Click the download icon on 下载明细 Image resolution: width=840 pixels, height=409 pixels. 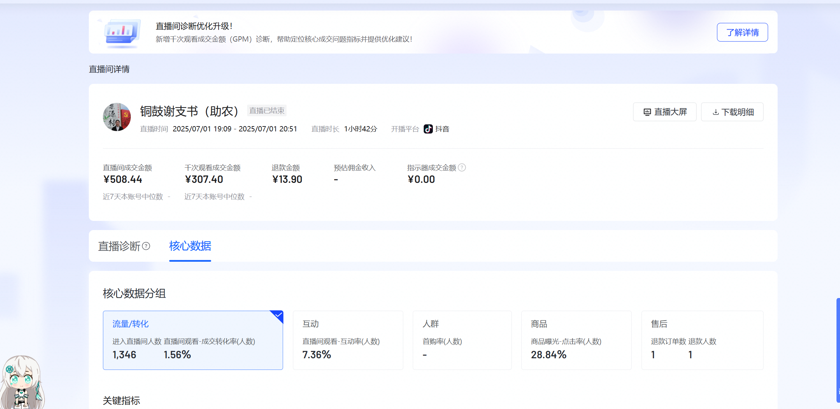tap(716, 112)
